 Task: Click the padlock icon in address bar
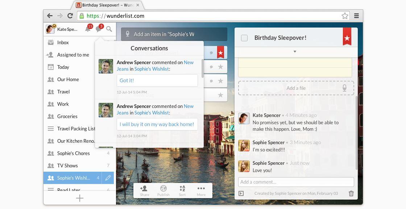[x=82, y=16]
